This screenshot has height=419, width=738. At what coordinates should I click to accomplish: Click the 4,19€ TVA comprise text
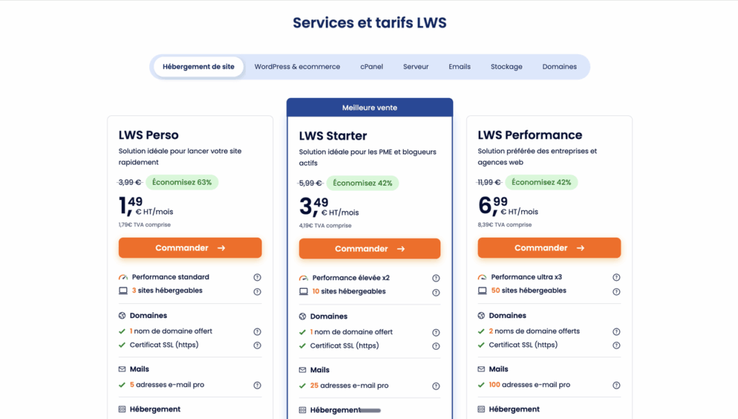tap(325, 226)
